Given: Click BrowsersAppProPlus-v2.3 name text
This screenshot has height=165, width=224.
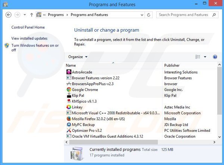Looking at the screenshot, I should [93, 84].
